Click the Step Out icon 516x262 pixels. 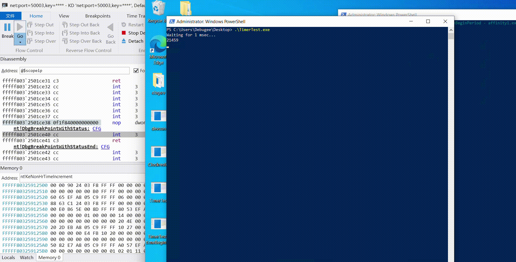(x=30, y=25)
